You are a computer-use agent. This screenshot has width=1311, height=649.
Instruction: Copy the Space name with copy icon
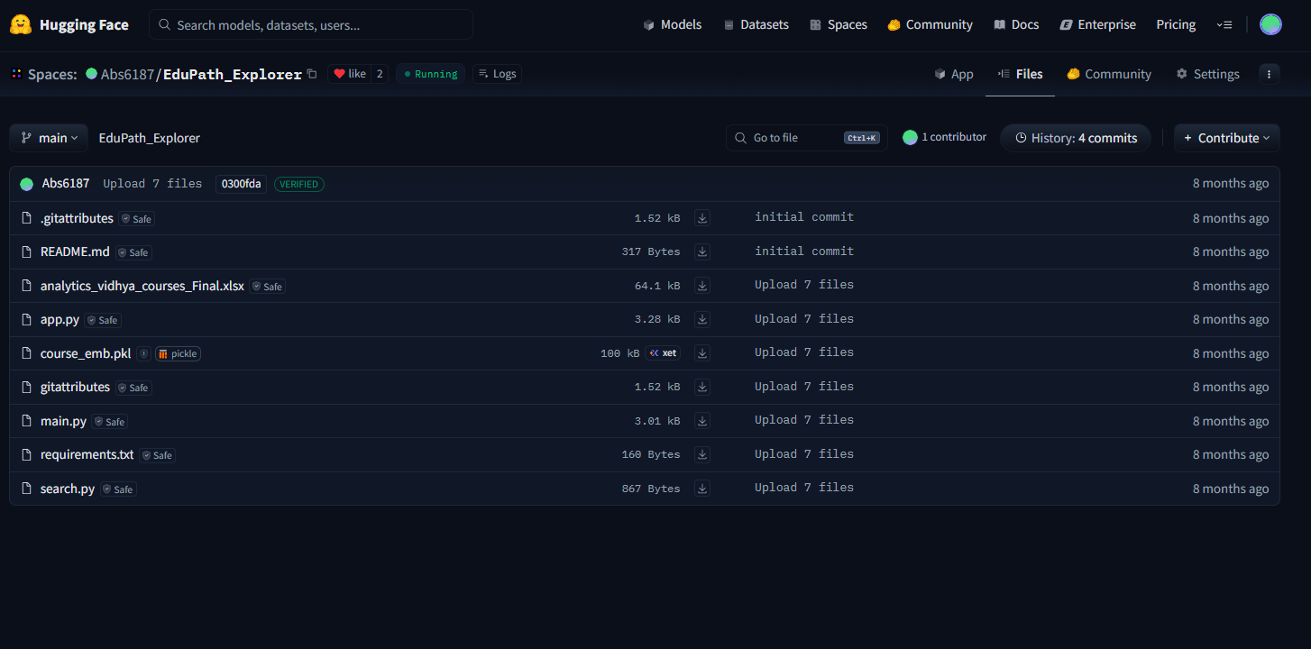[x=312, y=74]
